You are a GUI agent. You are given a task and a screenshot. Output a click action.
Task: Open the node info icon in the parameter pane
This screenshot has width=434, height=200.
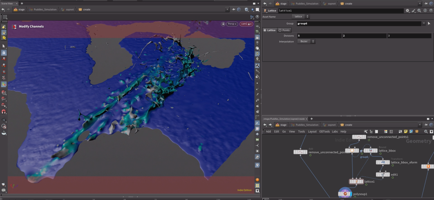pyautogui.click(x=424, y=11)
